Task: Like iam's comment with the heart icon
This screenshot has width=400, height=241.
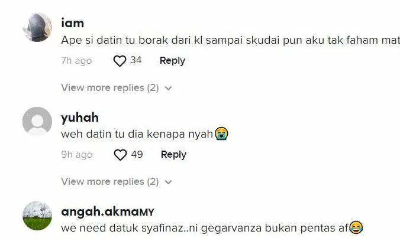Action: tap(120, 61)
